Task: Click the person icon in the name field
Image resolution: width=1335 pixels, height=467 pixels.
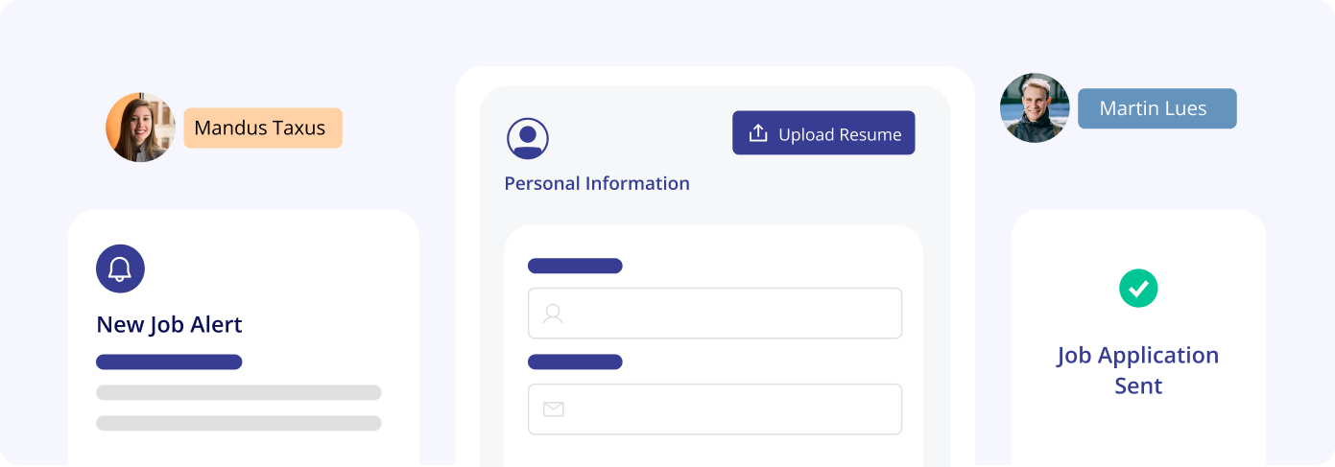Action: (x=553, y=314)
